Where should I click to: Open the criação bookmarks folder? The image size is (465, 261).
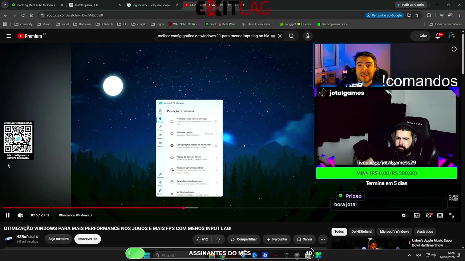139,24
